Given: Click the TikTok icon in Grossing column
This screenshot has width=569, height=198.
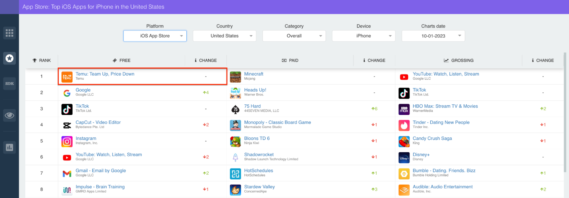Looking at the screenshot, I should (x=404, y=93).
